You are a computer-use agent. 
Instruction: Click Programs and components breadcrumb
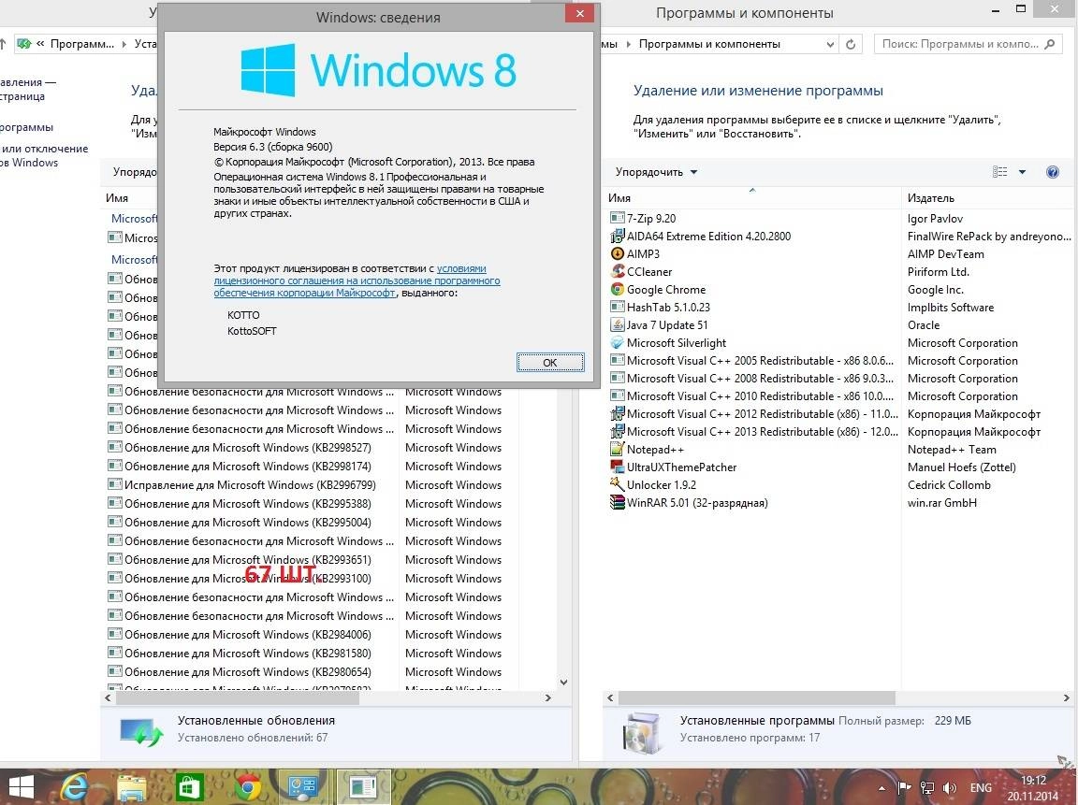coord(709,44)
